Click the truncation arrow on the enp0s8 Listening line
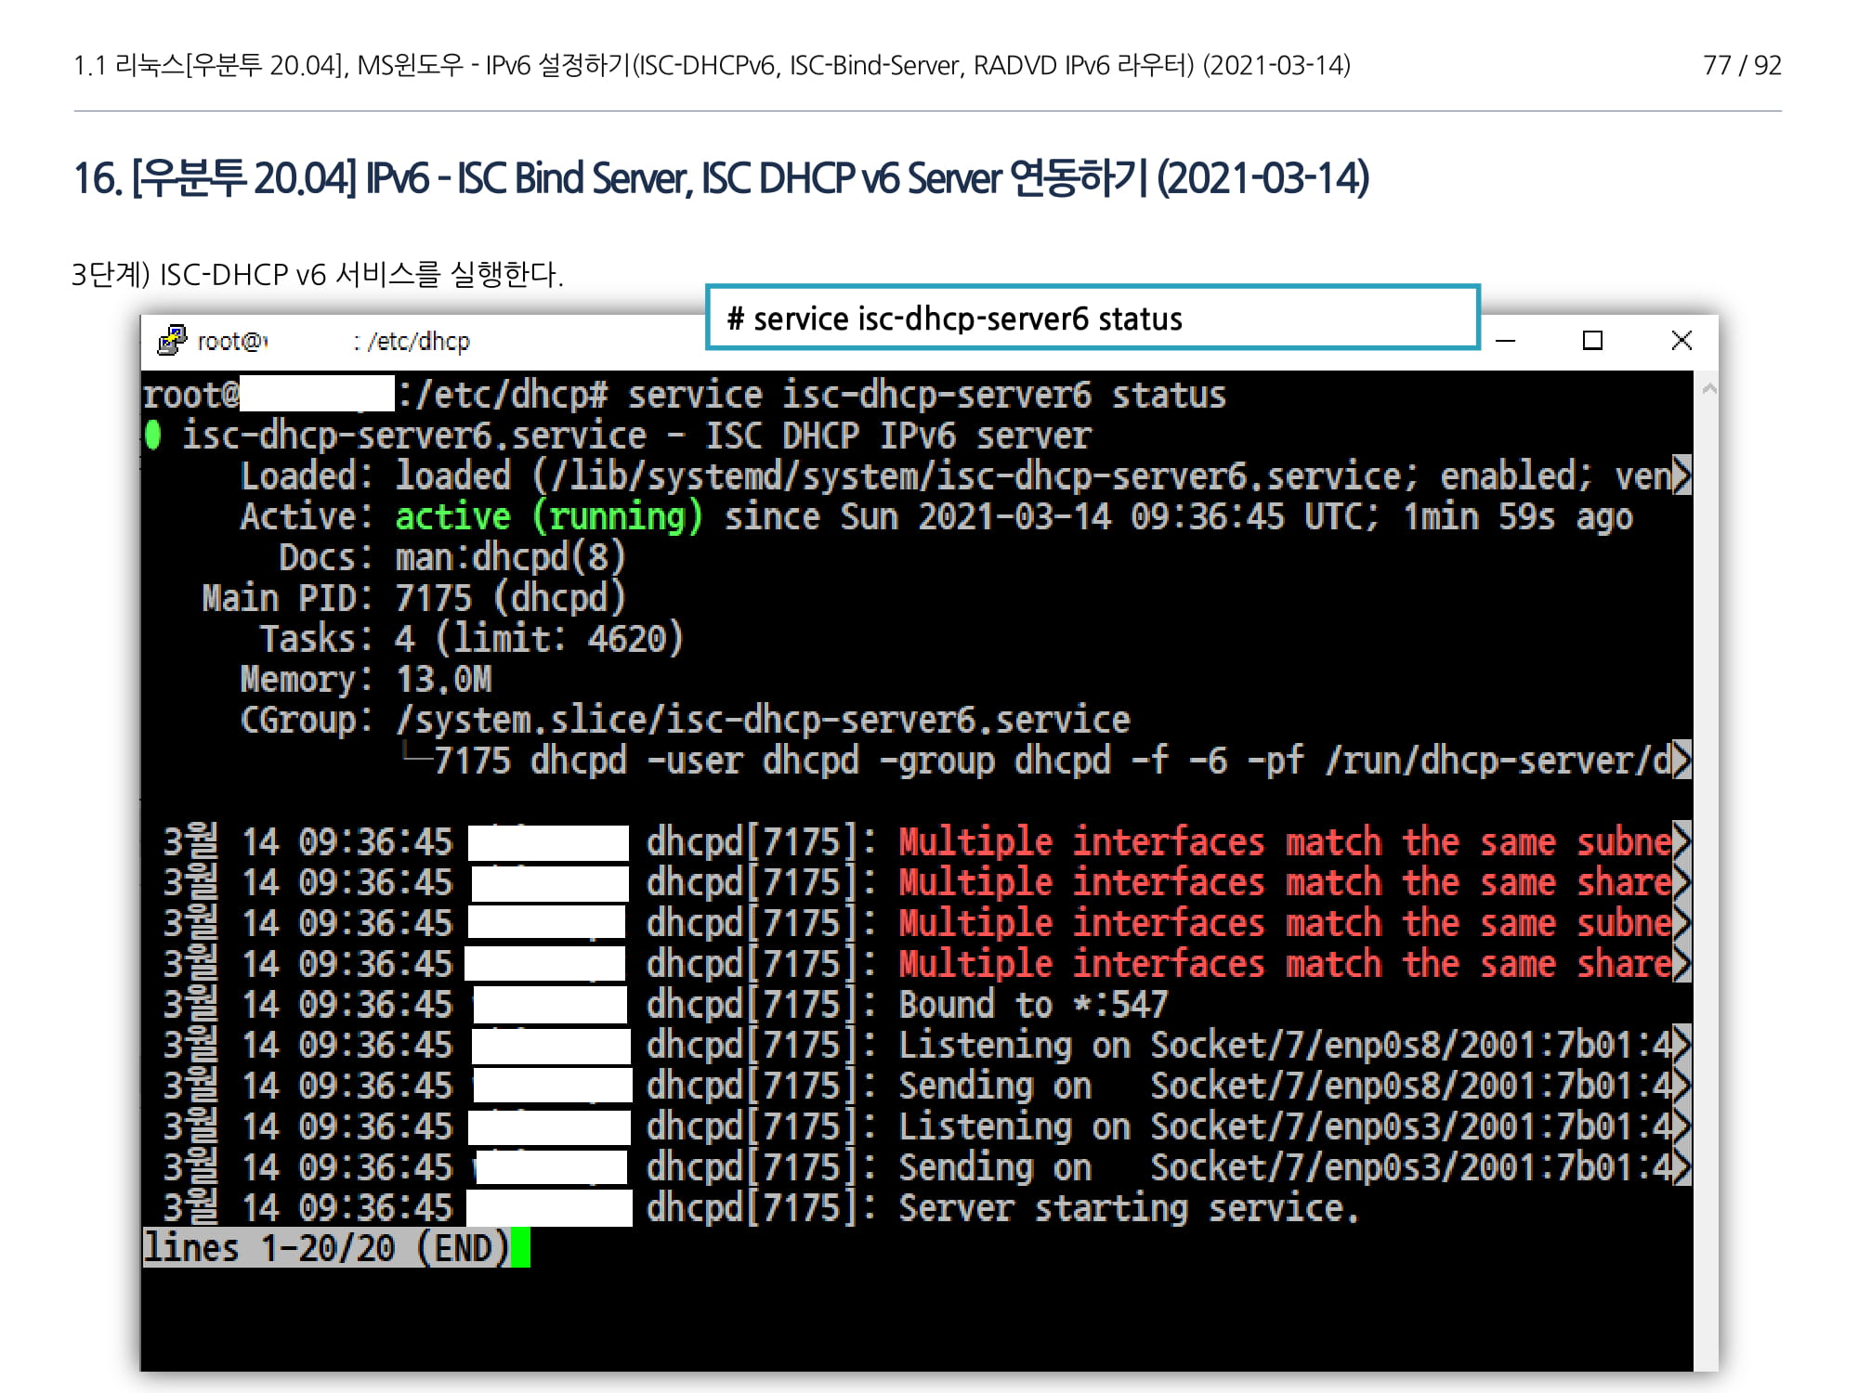This screenshot has width=1858, height=1393. (x=1681, y=1045)
